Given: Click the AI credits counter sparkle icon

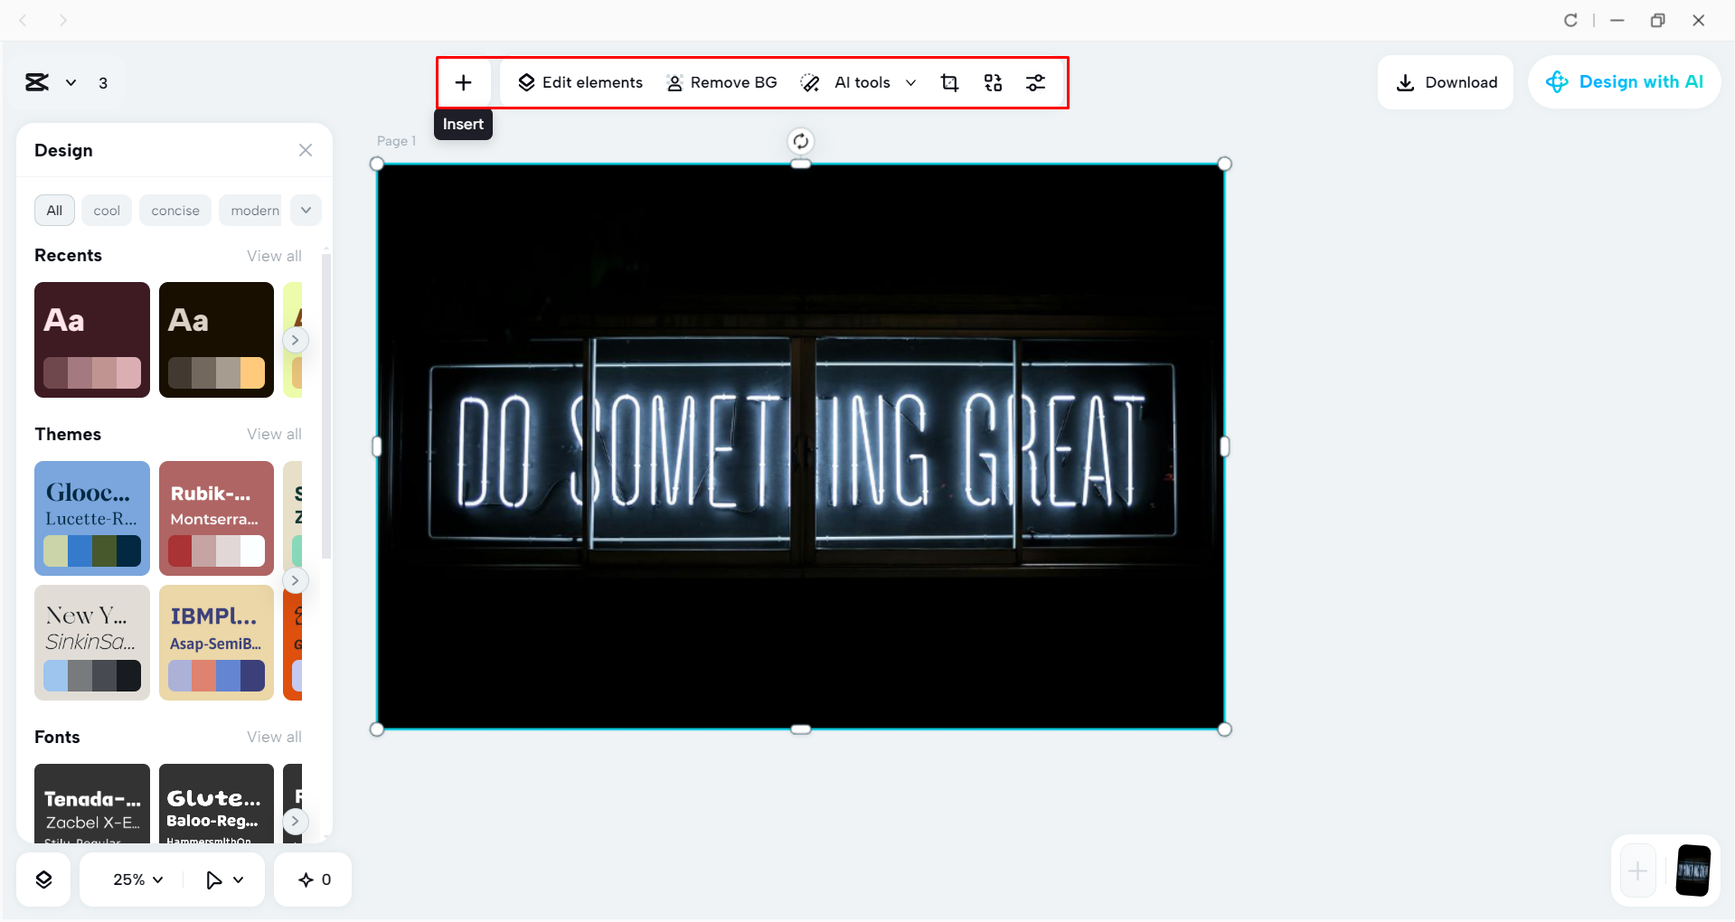Looking at the screenshot, I should pos(312,879).
